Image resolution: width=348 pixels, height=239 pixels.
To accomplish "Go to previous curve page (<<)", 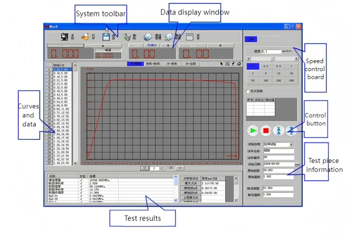I will click(x=145, y=168).
